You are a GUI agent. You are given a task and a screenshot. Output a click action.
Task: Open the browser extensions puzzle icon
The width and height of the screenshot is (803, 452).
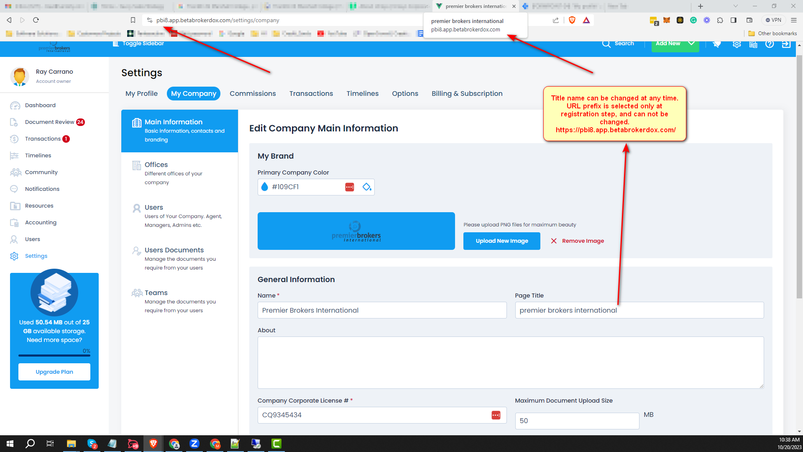720,20
